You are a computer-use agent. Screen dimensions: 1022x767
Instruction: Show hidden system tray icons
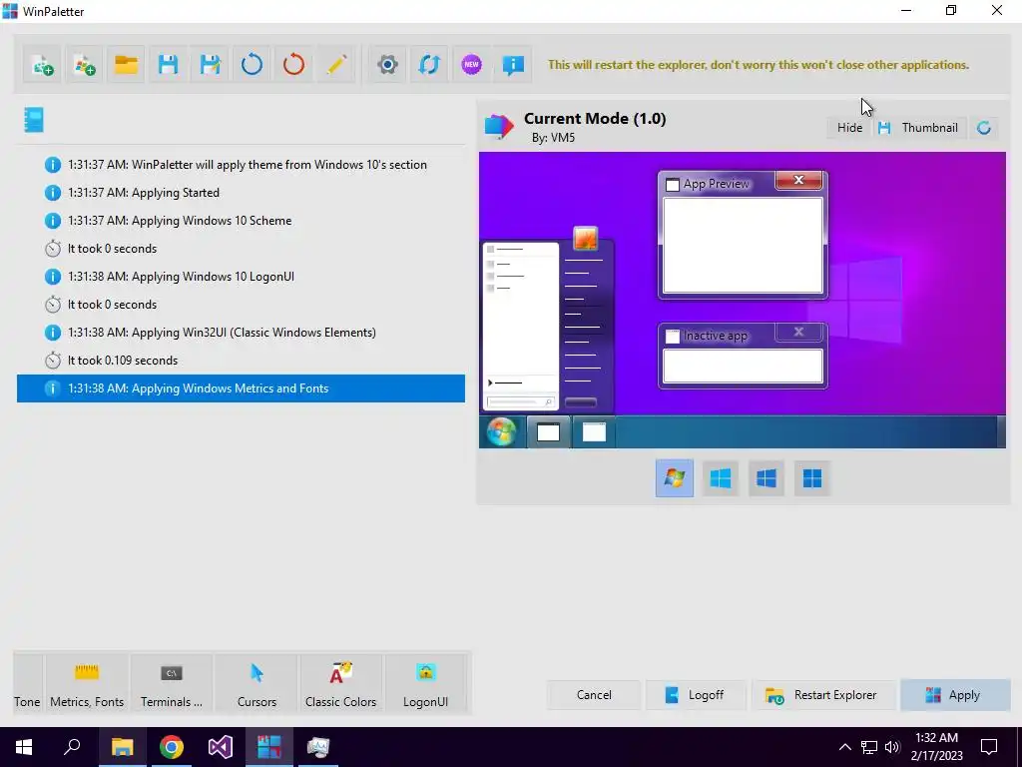click(x=844, y=747)
